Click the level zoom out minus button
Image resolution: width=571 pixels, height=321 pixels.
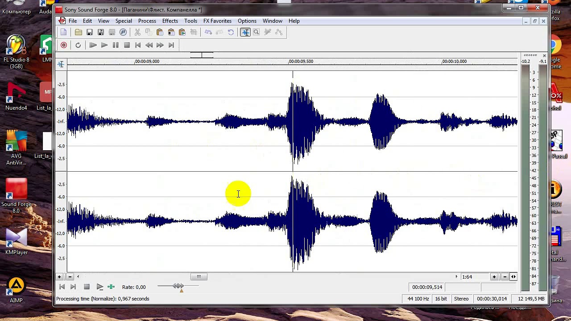[70, 277]
